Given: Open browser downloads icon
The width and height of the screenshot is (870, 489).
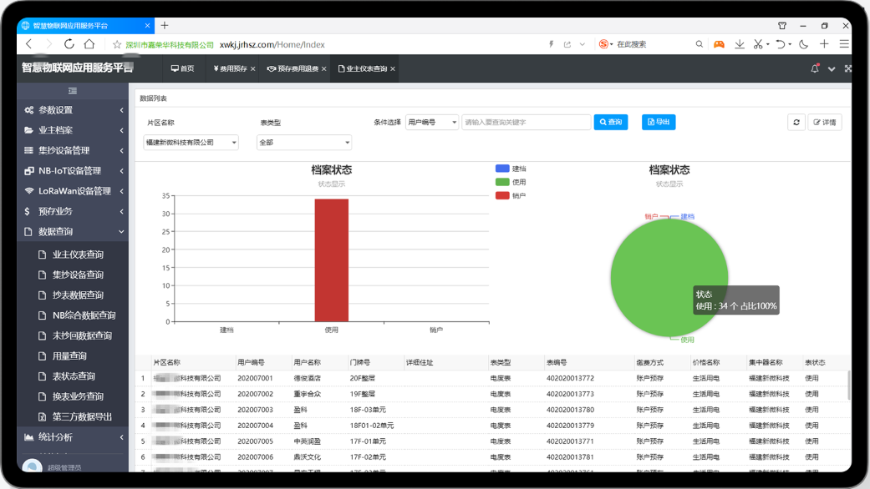Looking at the screenshot, I should pyautogui.click(x=740, y=43).
